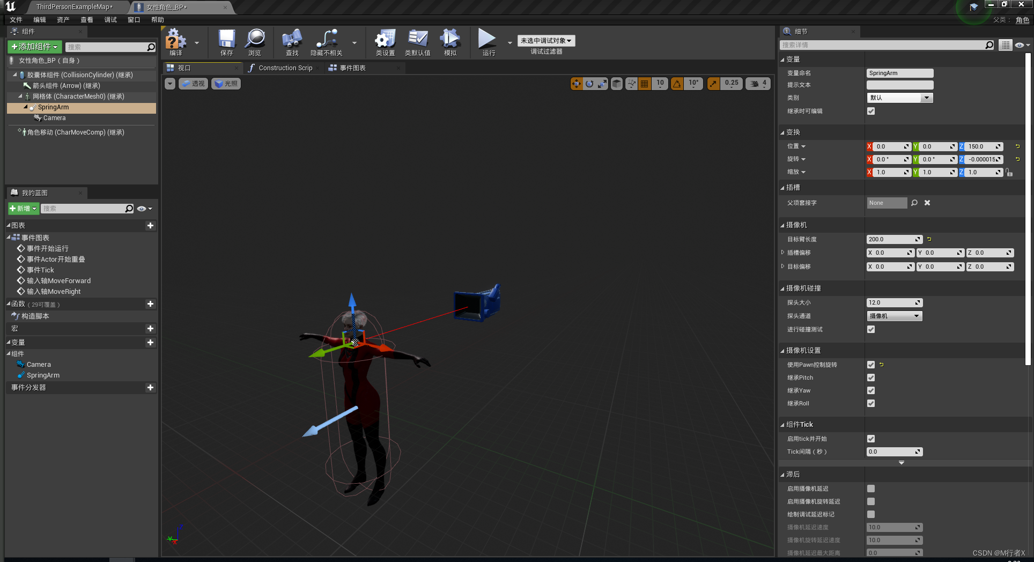Screen dimensions: 1034x562
Task: Open camera speed setting showing 4
Action: tap(758, 84)
